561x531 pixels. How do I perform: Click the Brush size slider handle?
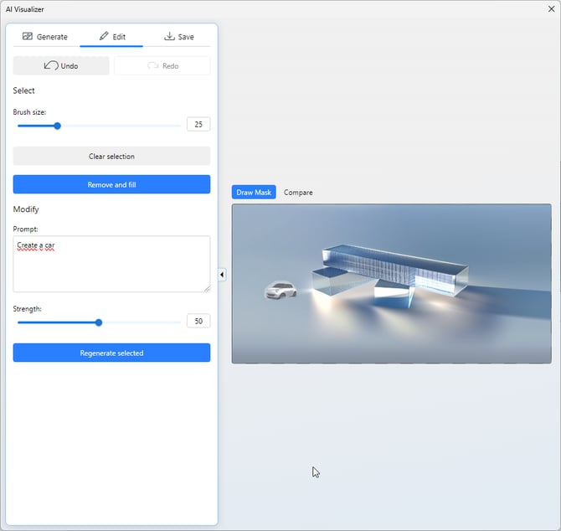pyautogui.click(x=58, y=126)
